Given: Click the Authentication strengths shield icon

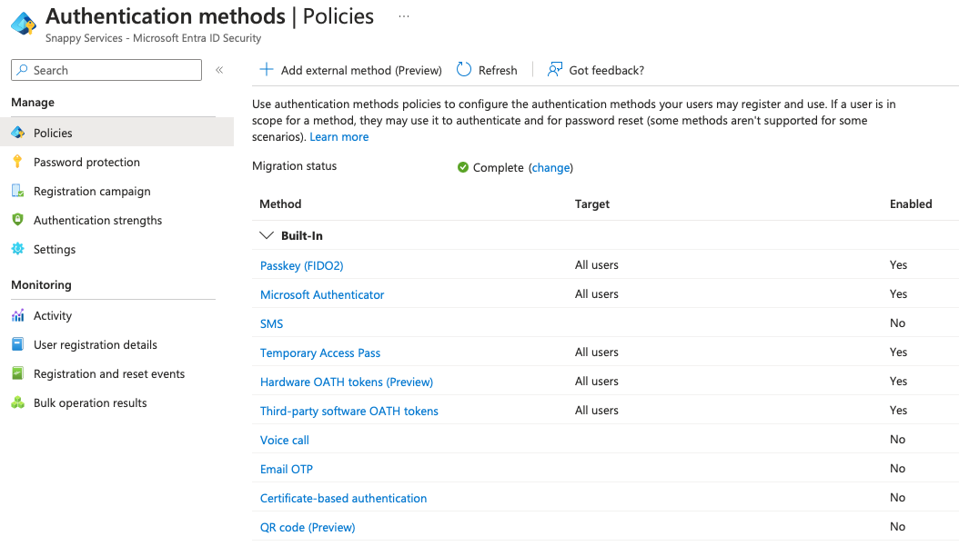Looking at the screenshot, I should coord(17,220).
